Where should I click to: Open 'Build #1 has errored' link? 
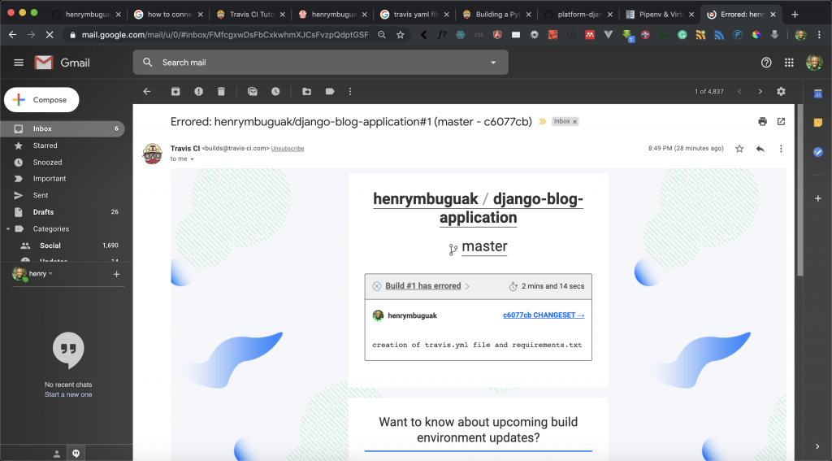pos(422,285)
